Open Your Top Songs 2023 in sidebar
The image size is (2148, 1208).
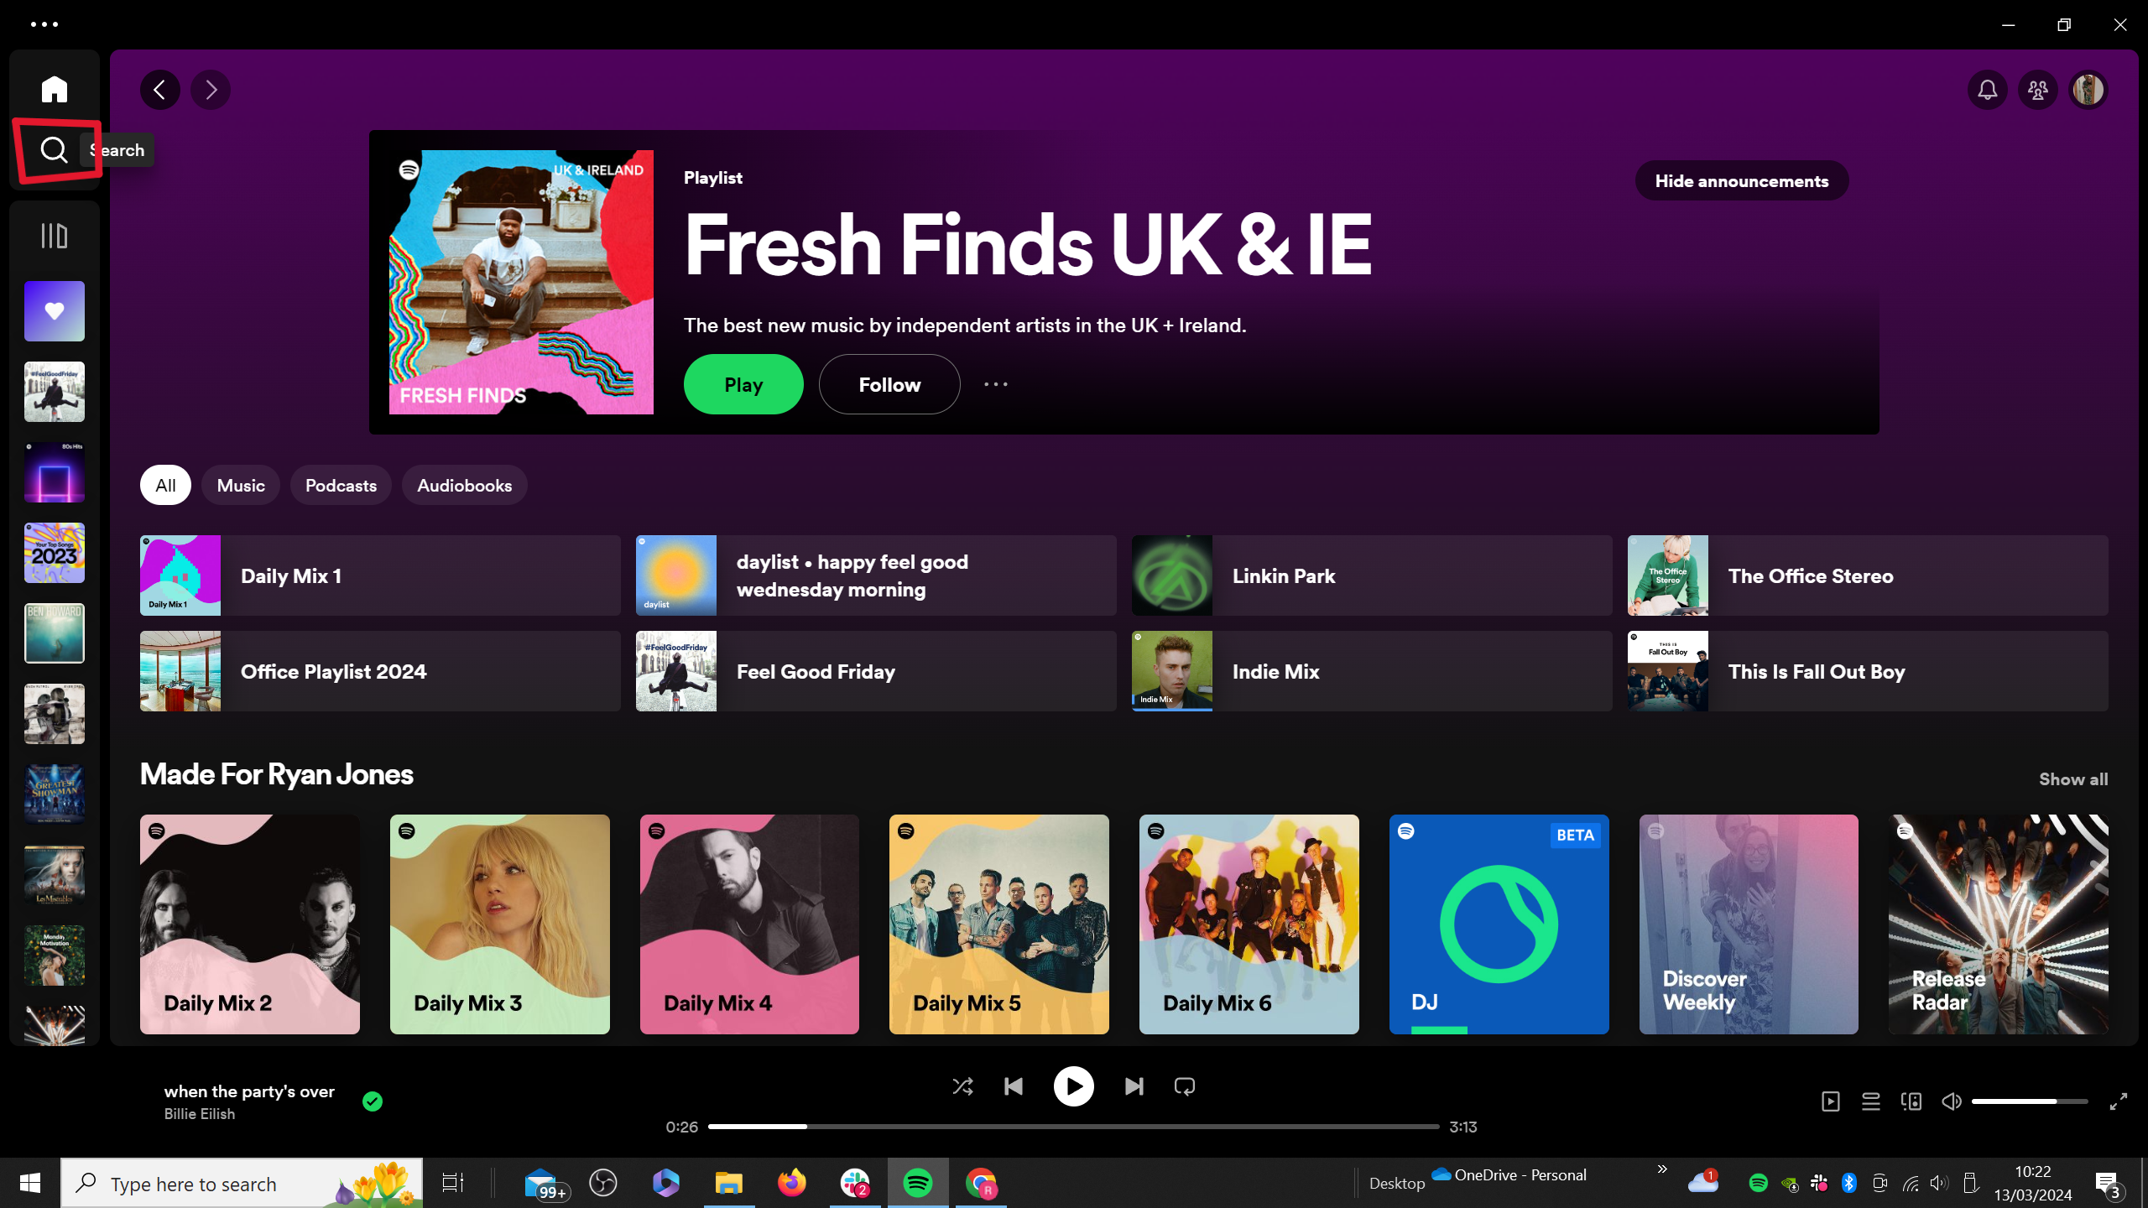55,553
